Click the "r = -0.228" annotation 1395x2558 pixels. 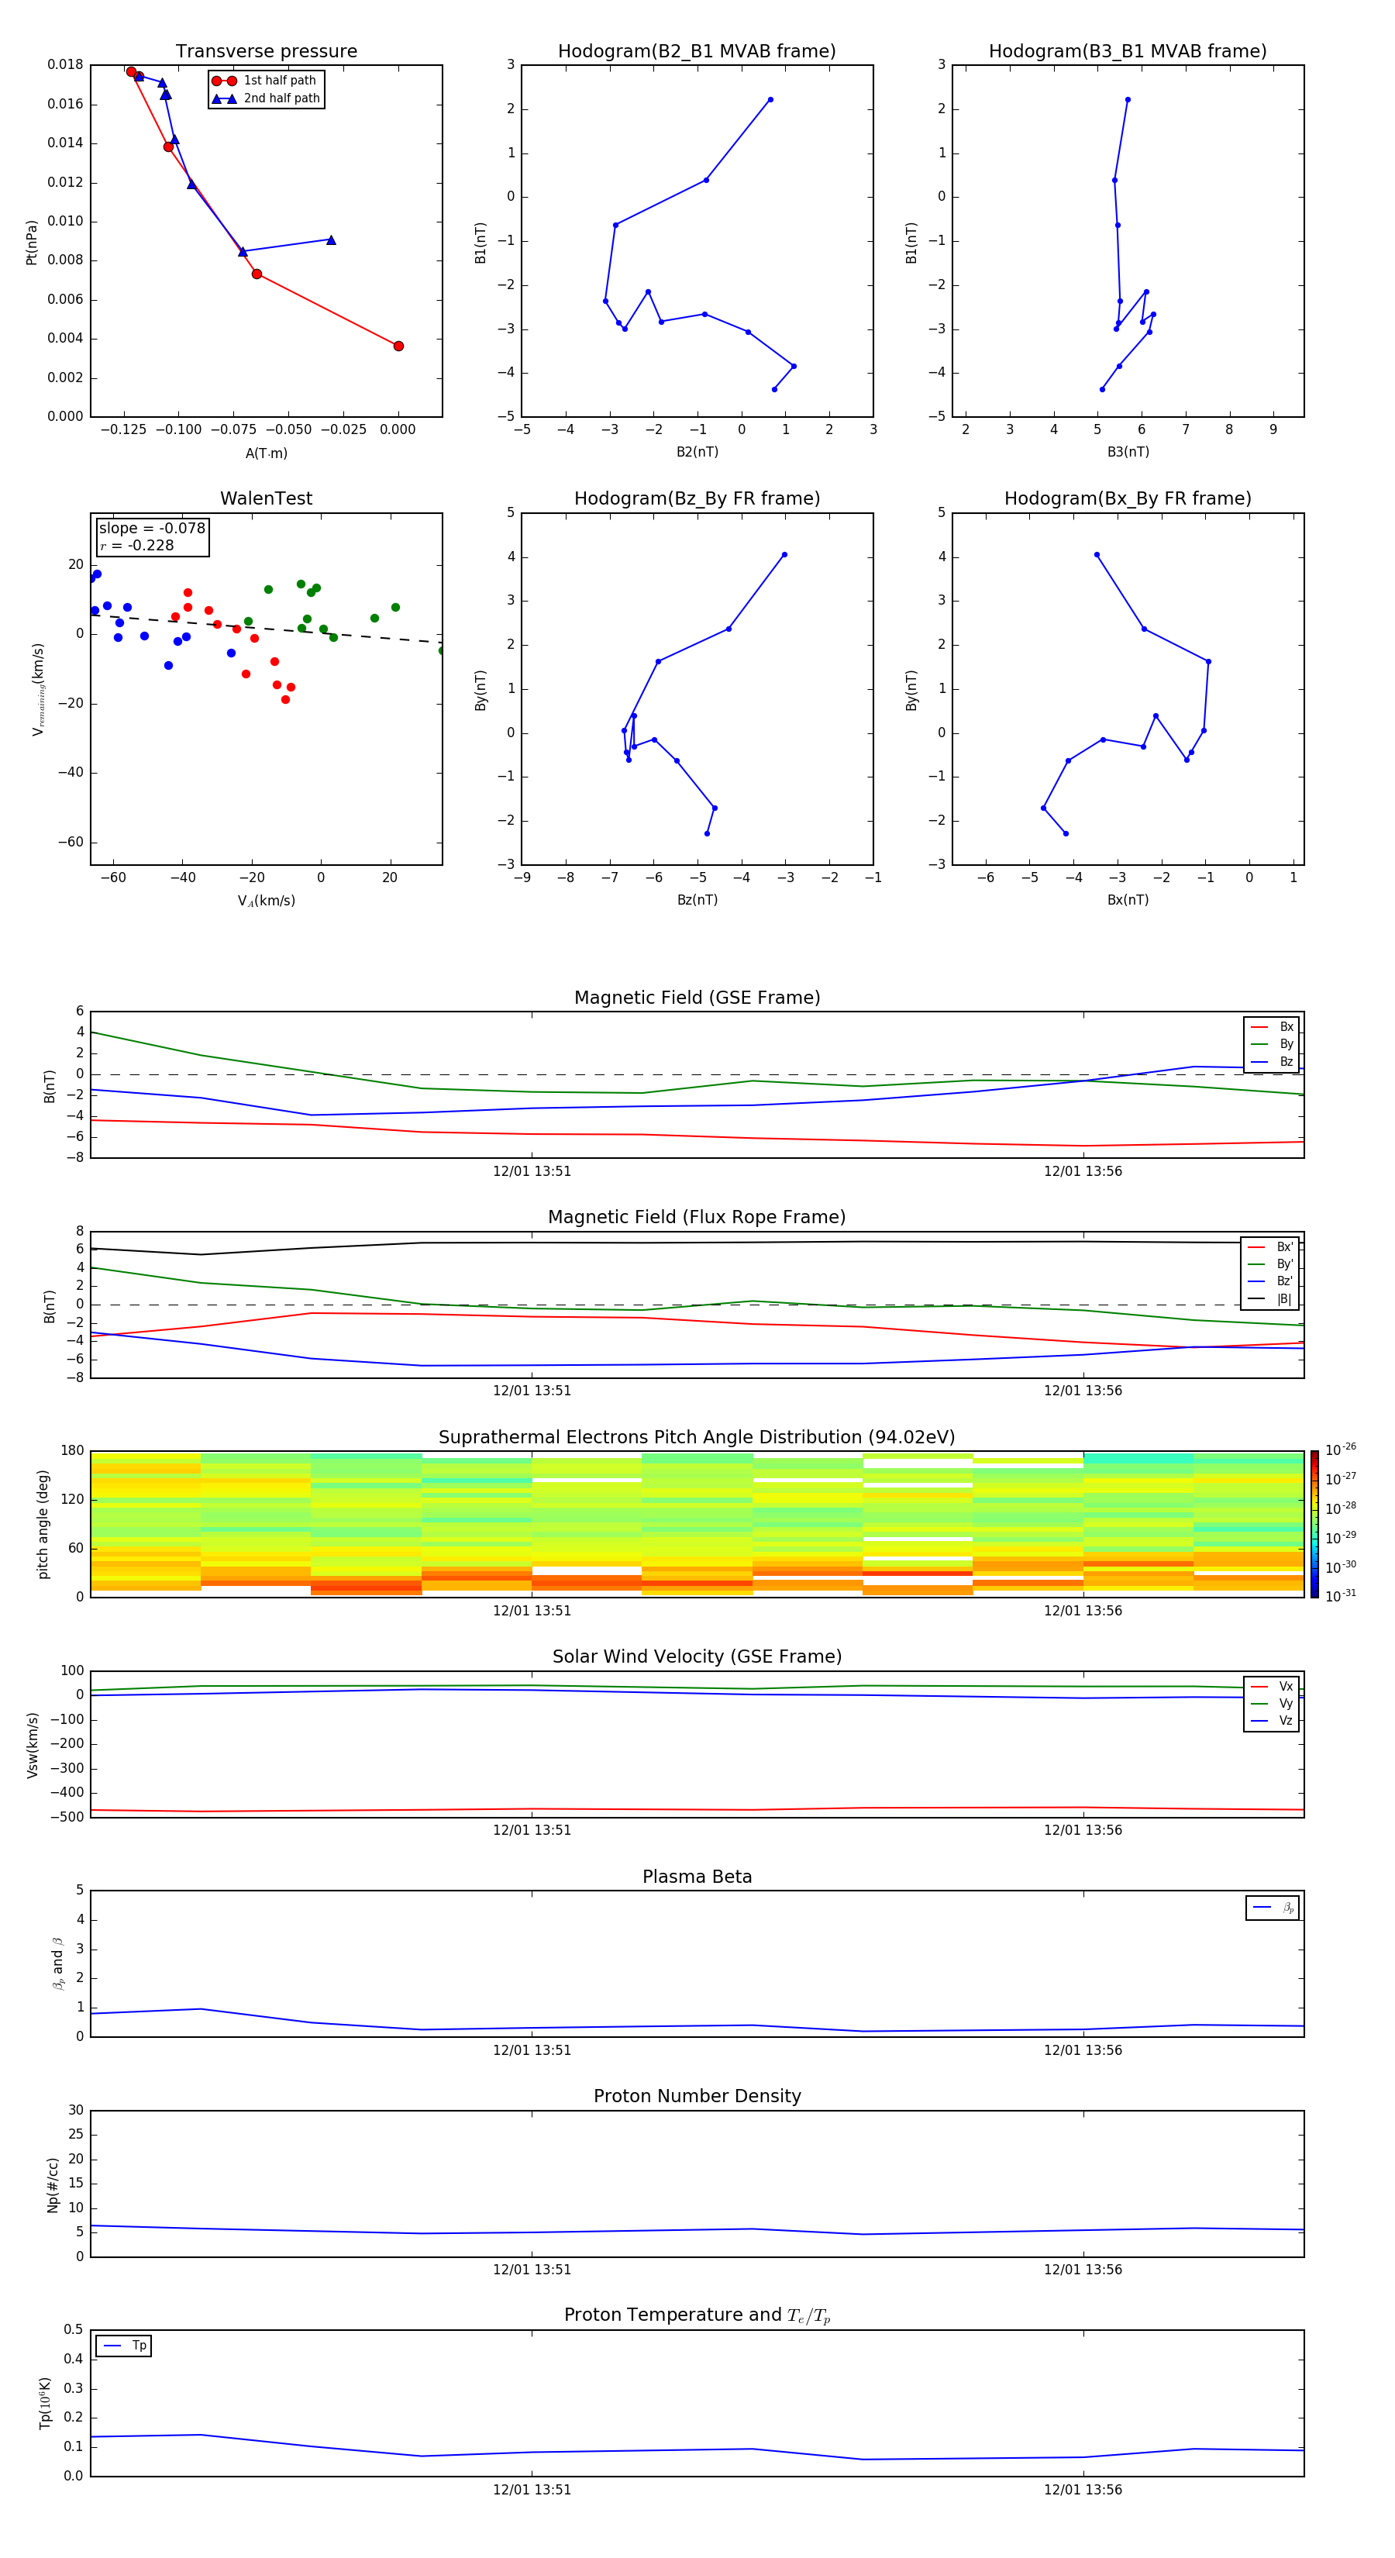tap(137, 545)
